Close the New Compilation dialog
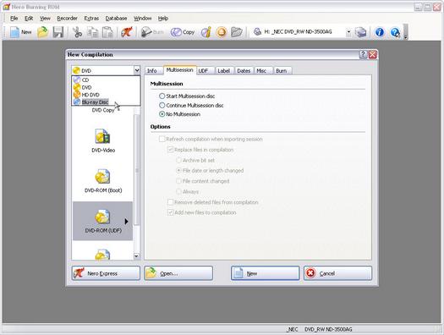The width and height of the screenshot is (444, 335). click(x=373, y=54)
